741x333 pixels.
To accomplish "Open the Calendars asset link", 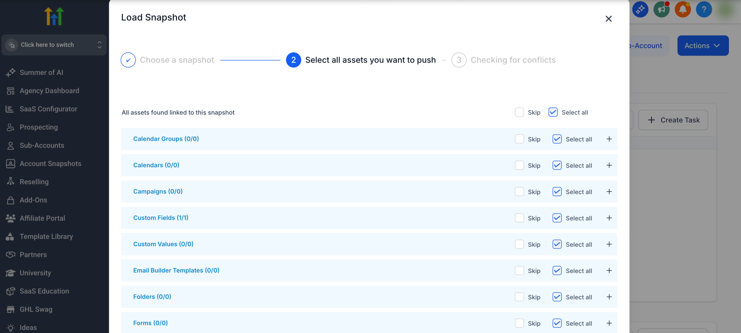I will (156, 165).
